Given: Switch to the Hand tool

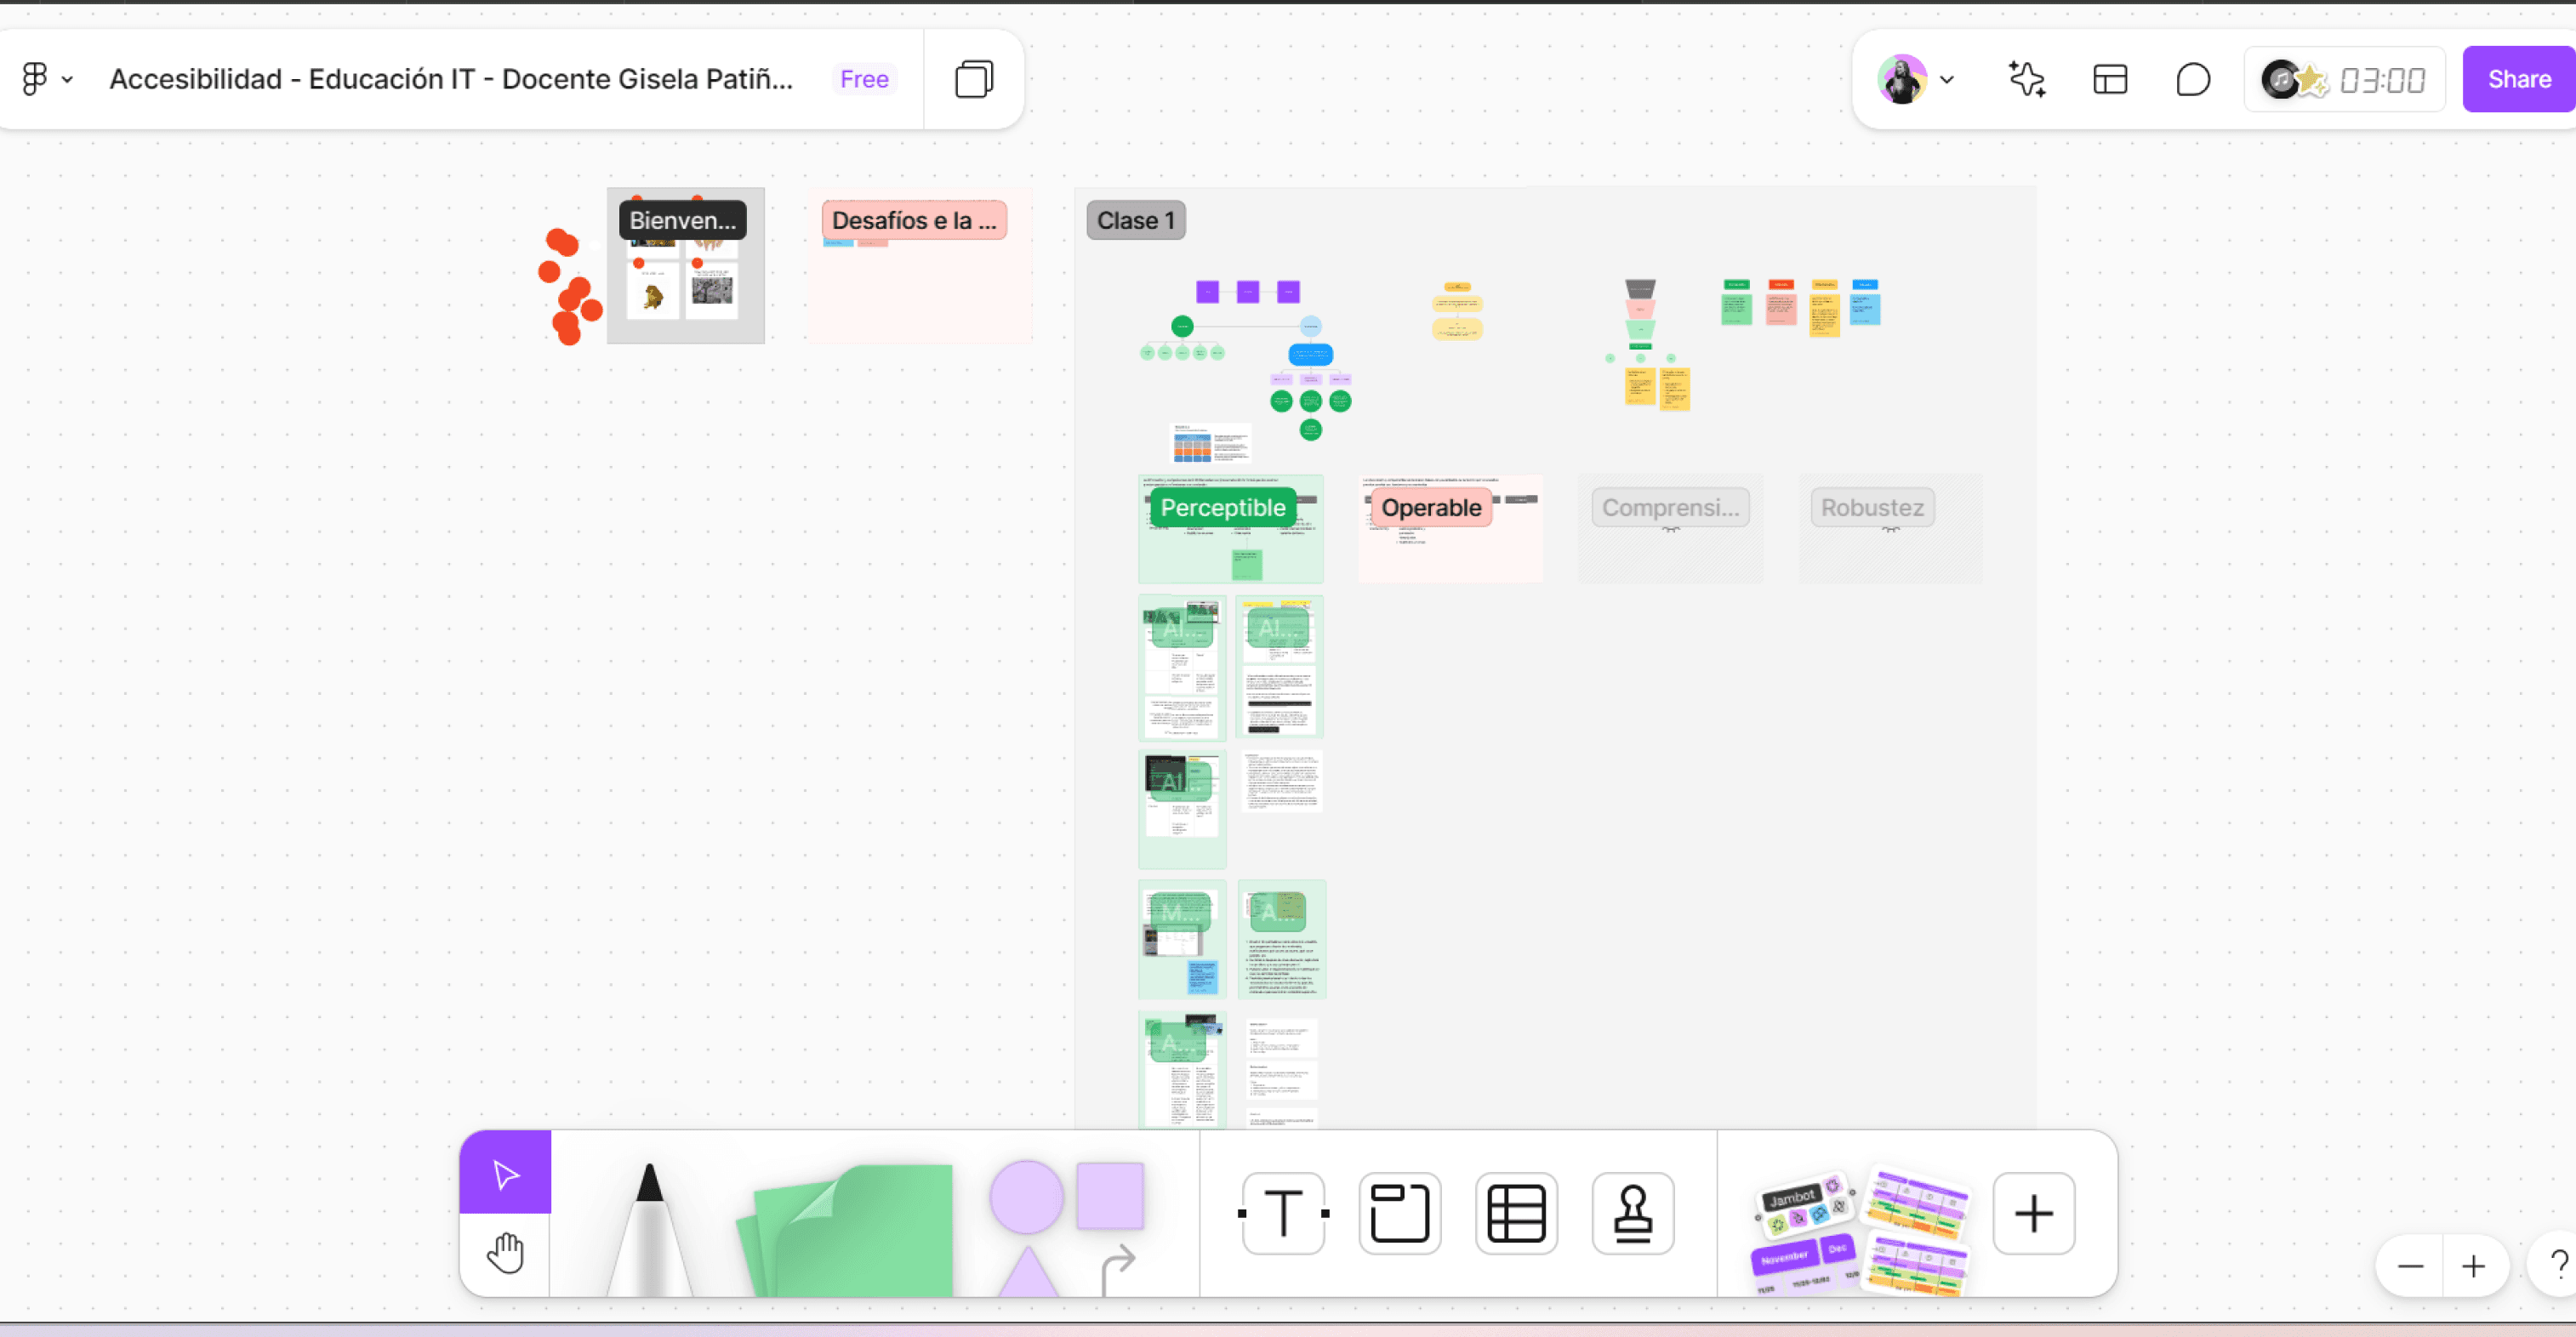Looking at the screenshot, I should point(505,1253).
